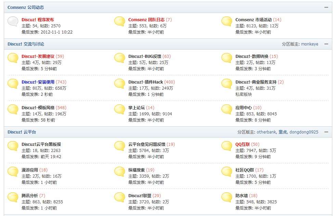Click the bubble icon beside Discuz!-安装使用

point(13,84)
